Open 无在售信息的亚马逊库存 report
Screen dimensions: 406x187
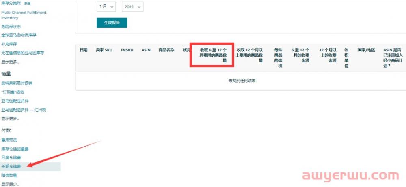pos(23,53)
